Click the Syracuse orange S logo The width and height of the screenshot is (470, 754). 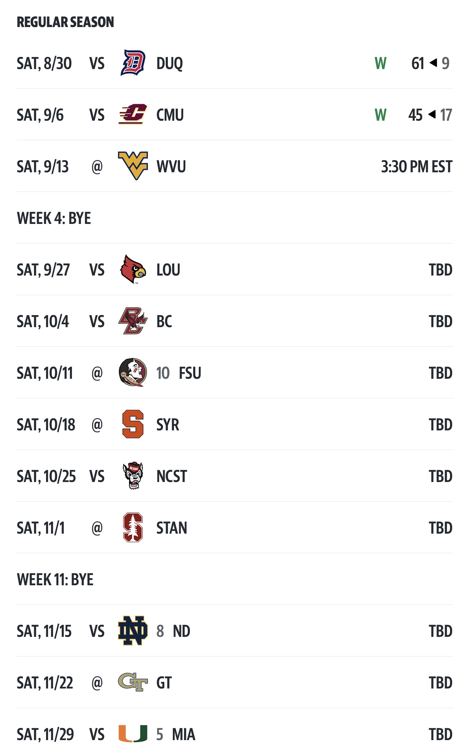[133, 424]
